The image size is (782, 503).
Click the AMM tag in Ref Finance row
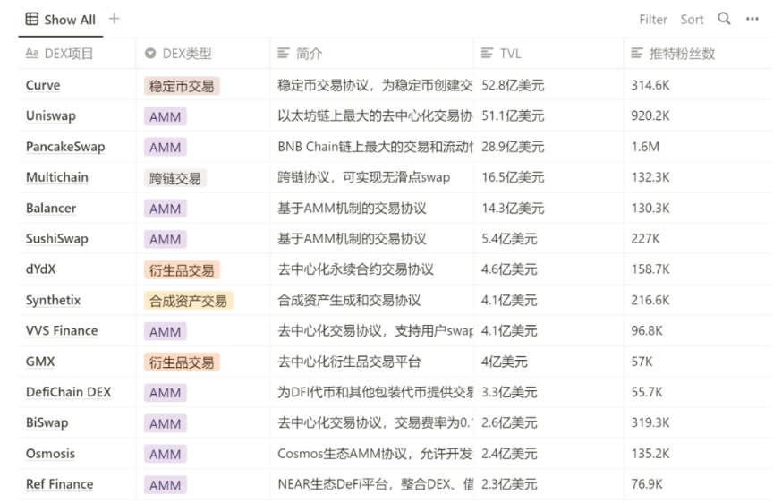(x=165, y=485)
